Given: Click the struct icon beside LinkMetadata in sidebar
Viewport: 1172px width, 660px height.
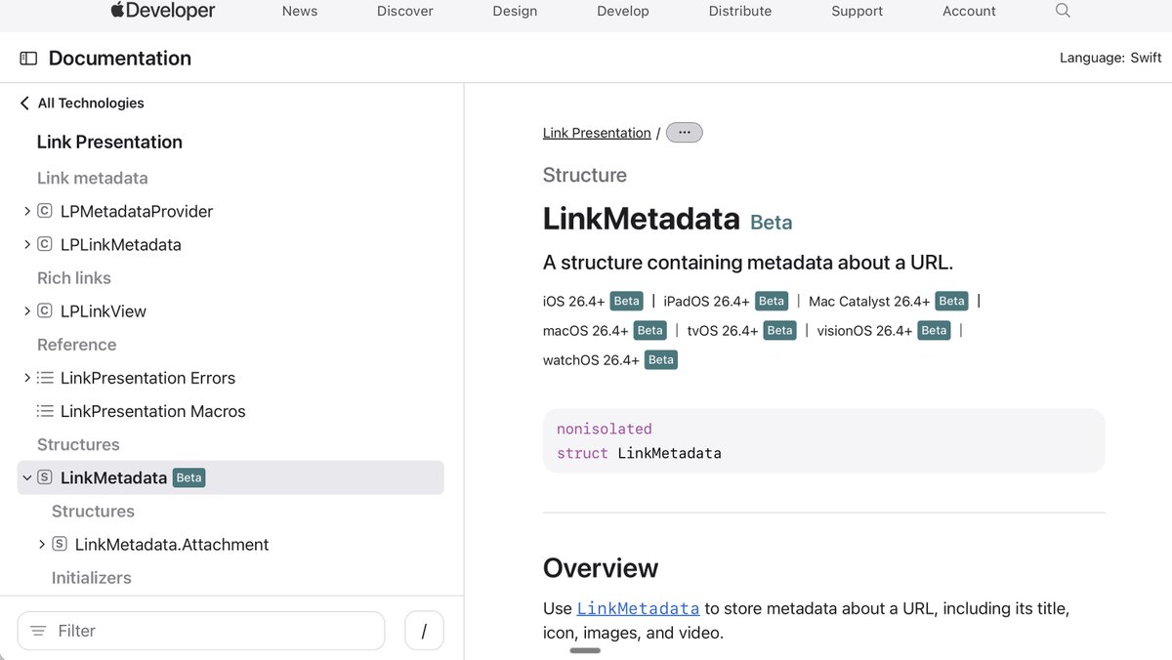Looking at the screenshot, I should [x=44, y=477].
